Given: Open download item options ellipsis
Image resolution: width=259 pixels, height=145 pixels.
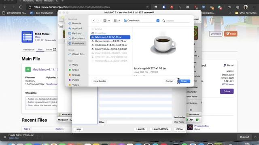Looking at the screenshot, I should [x=38, y=137].
